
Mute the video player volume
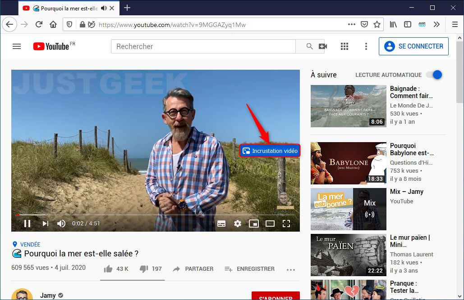click(x=61, y=224)
